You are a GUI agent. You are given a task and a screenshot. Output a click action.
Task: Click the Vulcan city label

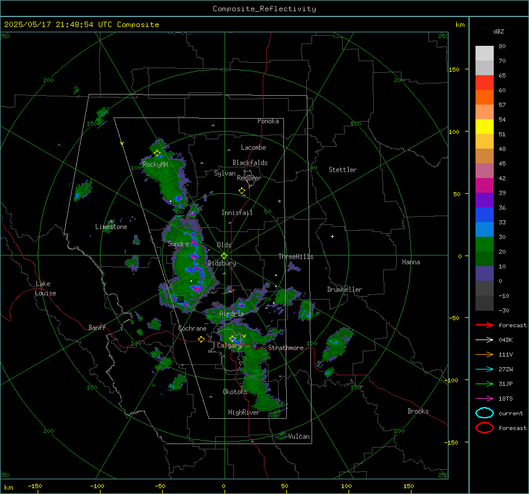[299, 436]
